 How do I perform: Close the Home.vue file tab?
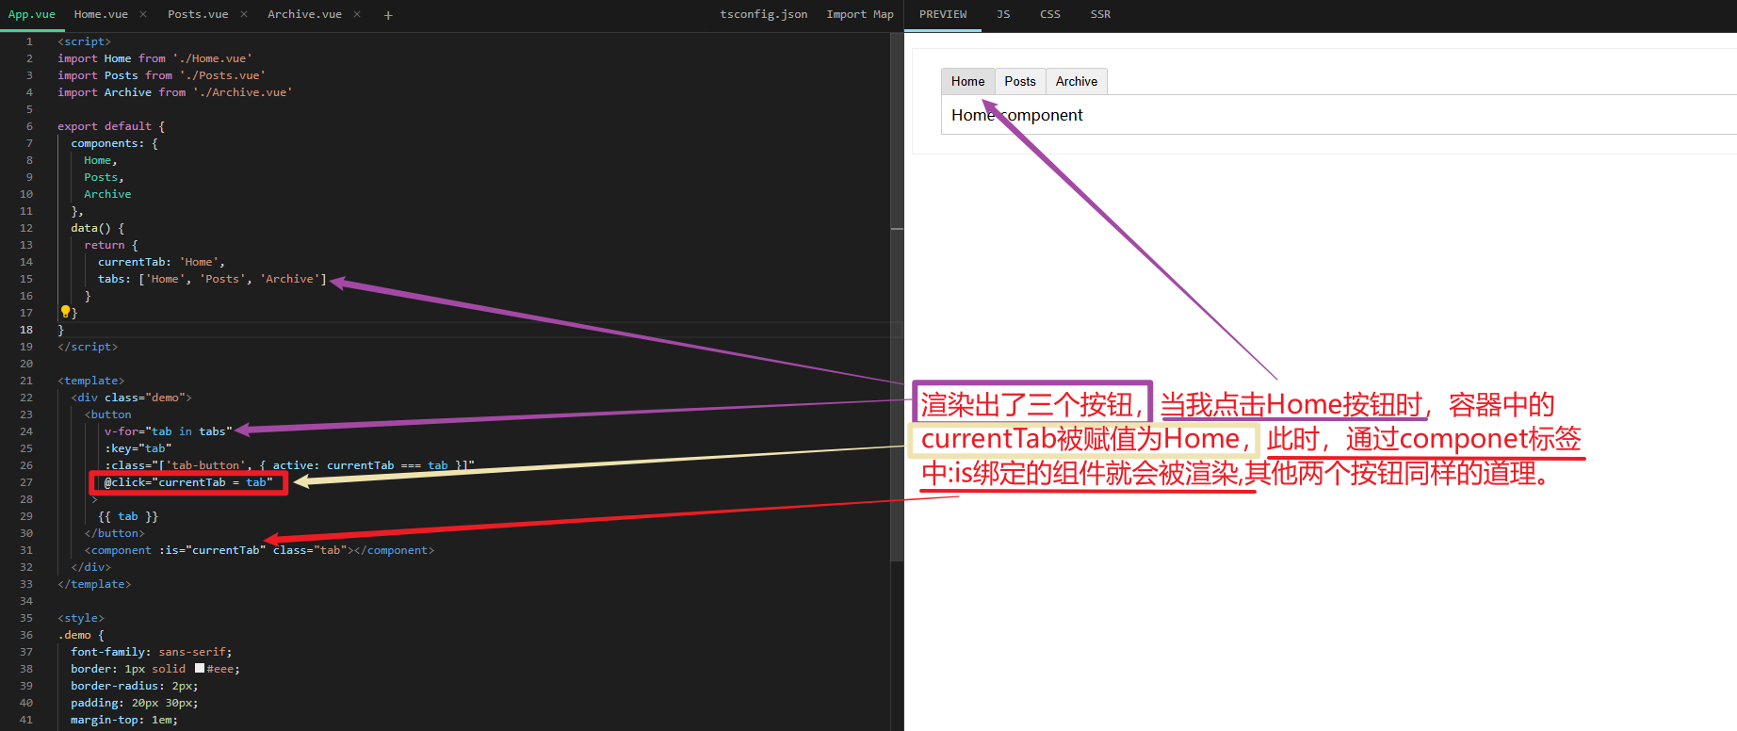click(x=143, y=14)
